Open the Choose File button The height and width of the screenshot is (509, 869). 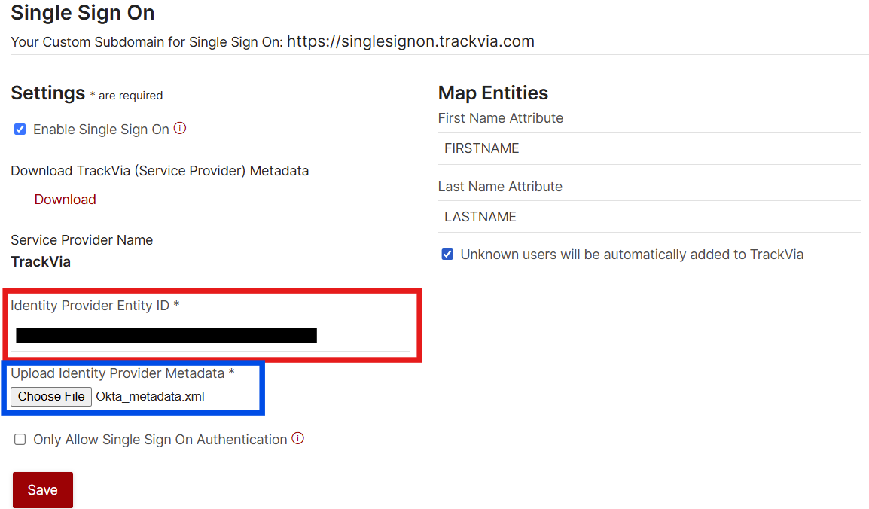tap(51, 397)
